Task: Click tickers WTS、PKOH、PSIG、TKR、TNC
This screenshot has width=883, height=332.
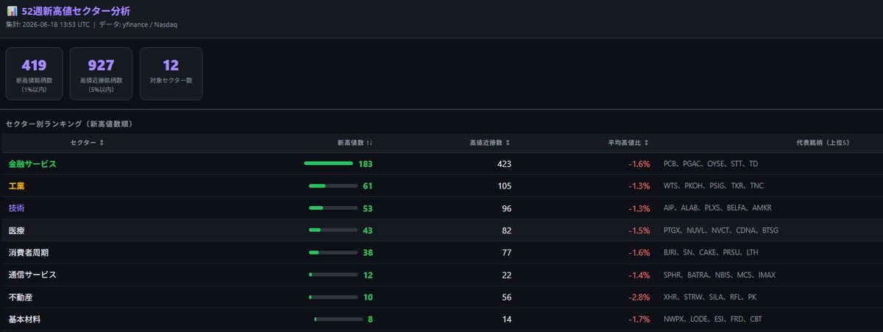Action: coord(713,186)
